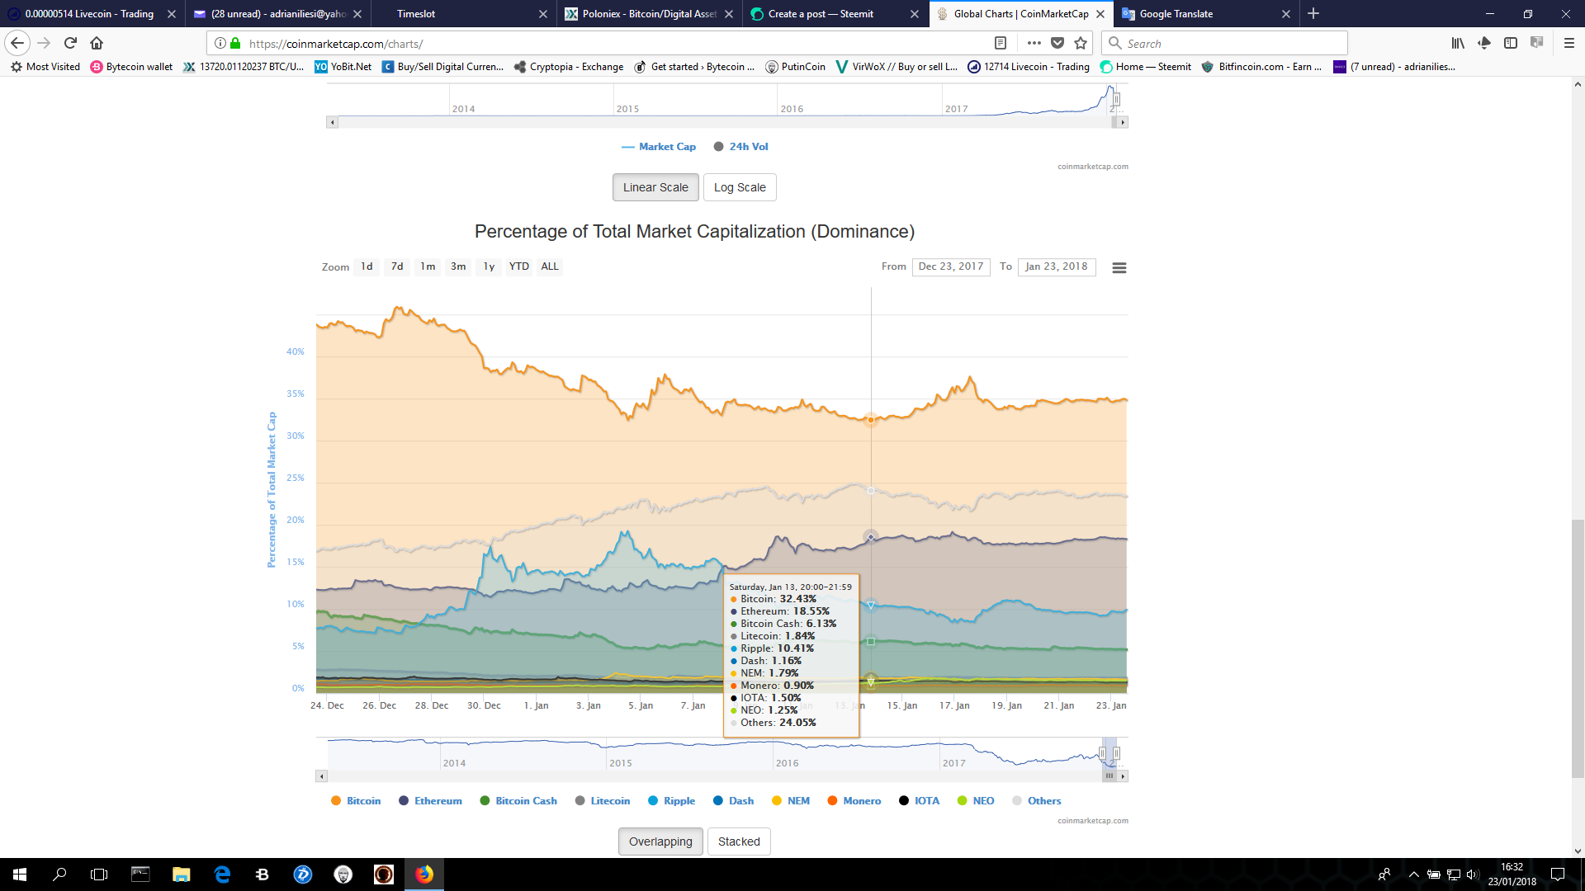Open the dominance chart context menu
Viewport: 1585px width, 891px height.
pos(1119,267)
